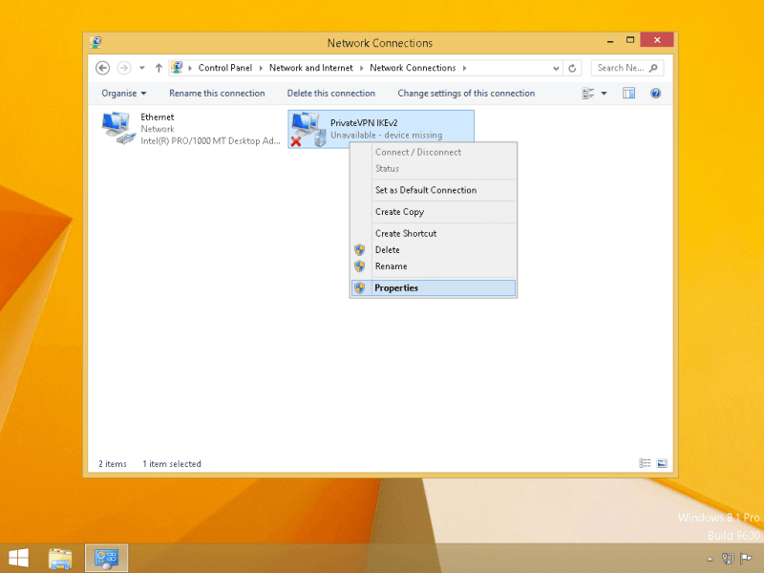
Task: Click Rename this connection in toolbar
Action: pyautogui.click(x=217, y=94)
